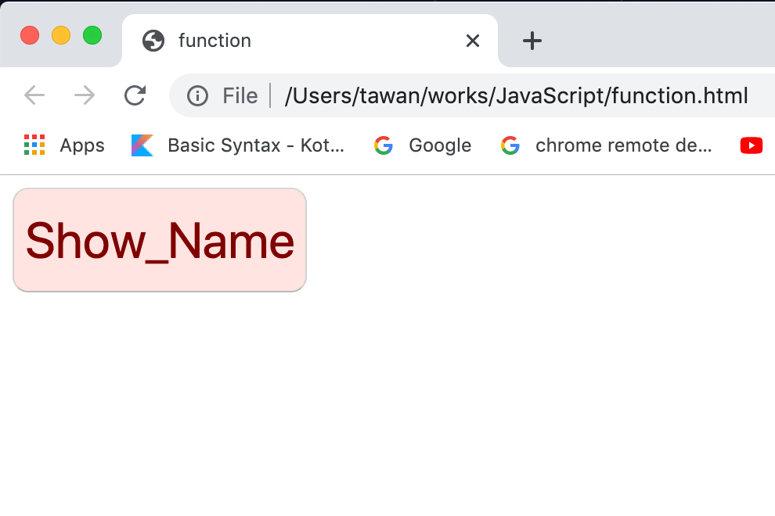The height and width of the screenshot is (516, 775).
Task: Select the function tab
Action: (310, 41)
